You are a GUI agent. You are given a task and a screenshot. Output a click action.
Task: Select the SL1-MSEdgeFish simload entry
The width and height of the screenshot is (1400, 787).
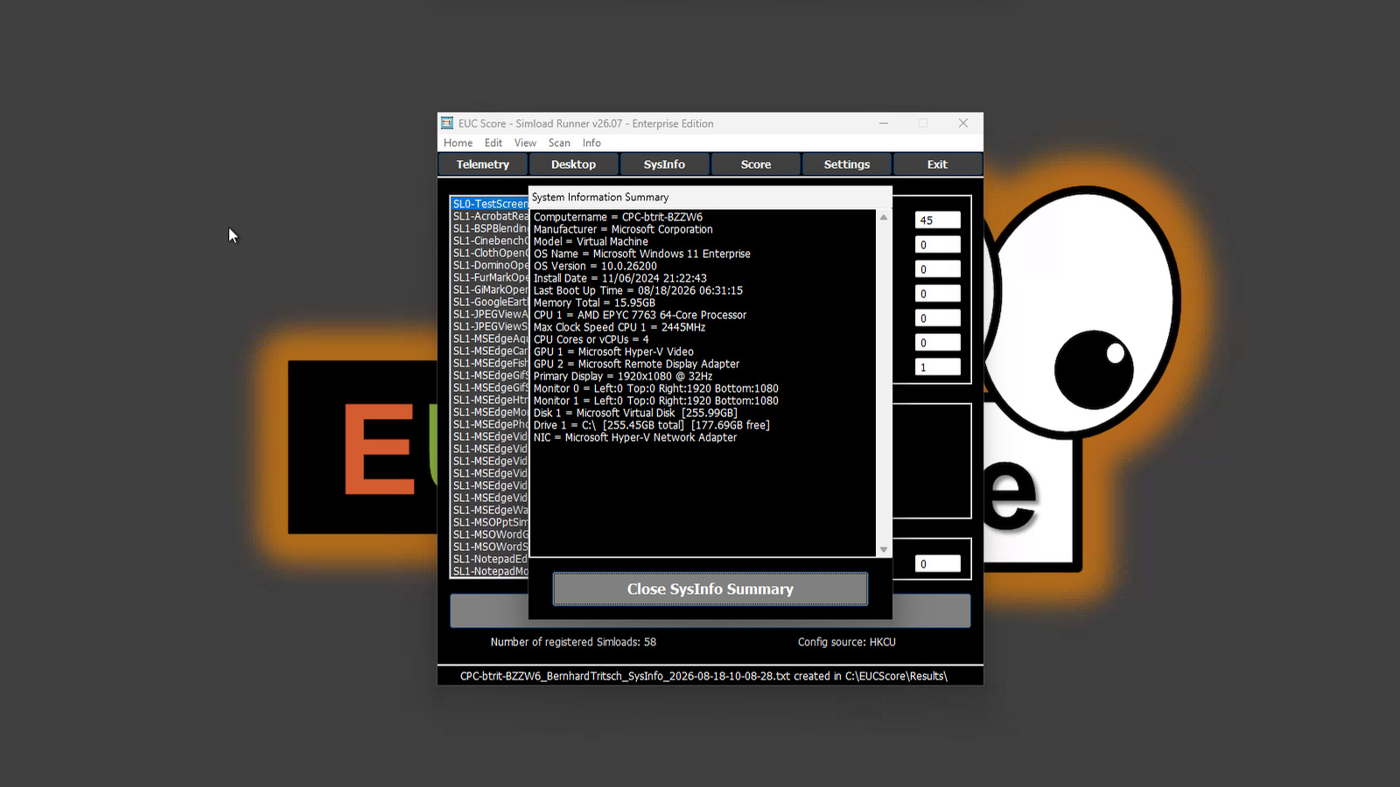[x=490, y=363]
